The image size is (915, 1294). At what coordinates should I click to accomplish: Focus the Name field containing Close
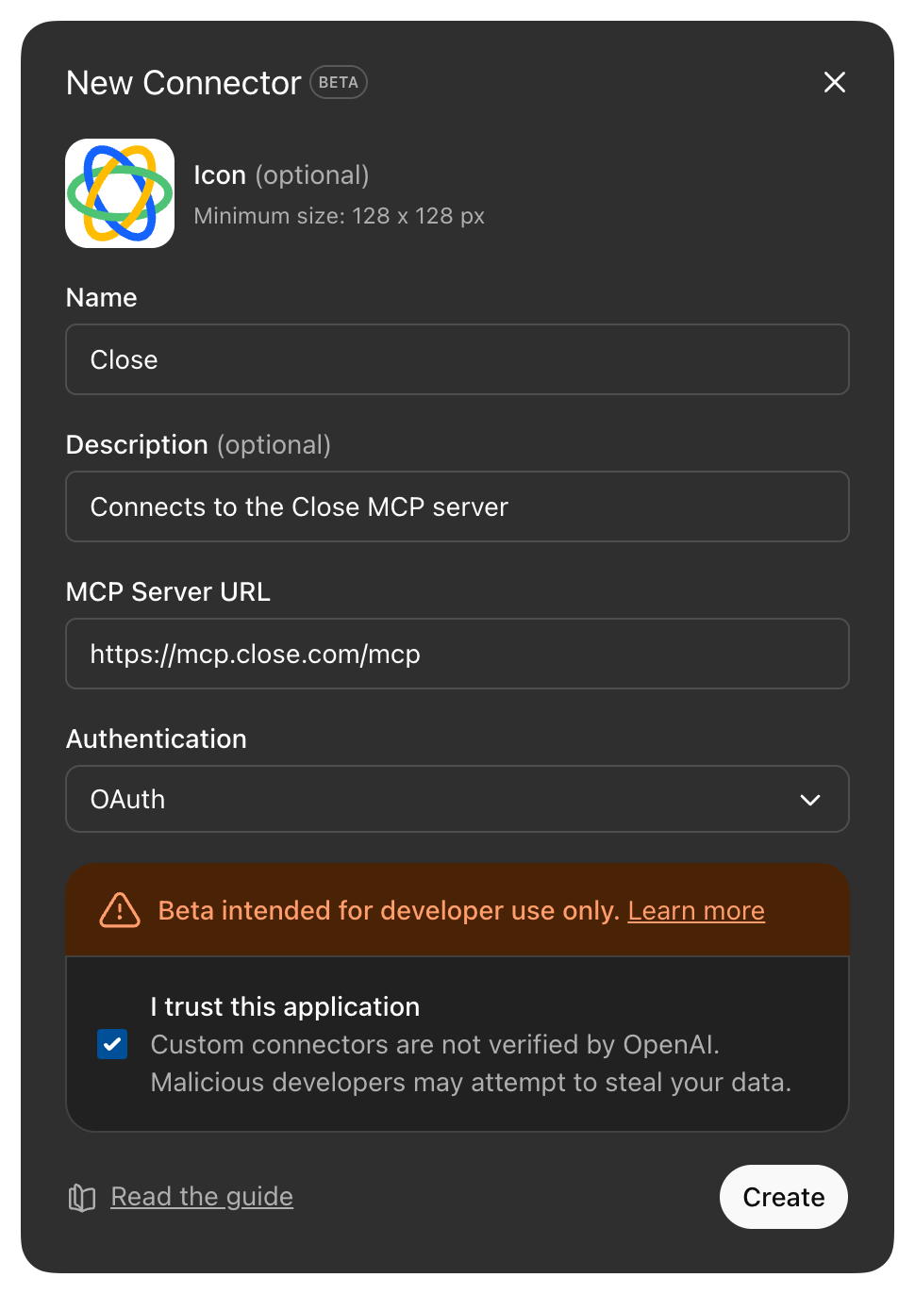[457, 359]
